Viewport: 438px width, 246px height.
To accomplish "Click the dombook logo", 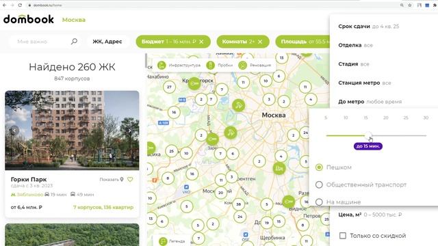I will pyautogui.click(x=29, y=19).
